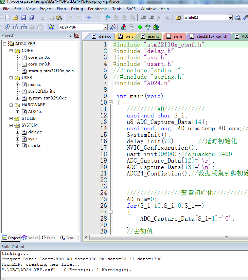Insert a bookmark with the flag icon
248x280 pixels.
click(108, 18)
